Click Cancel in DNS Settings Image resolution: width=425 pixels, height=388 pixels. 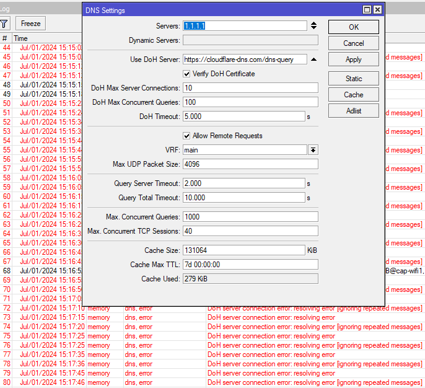(x=353, y=43)
